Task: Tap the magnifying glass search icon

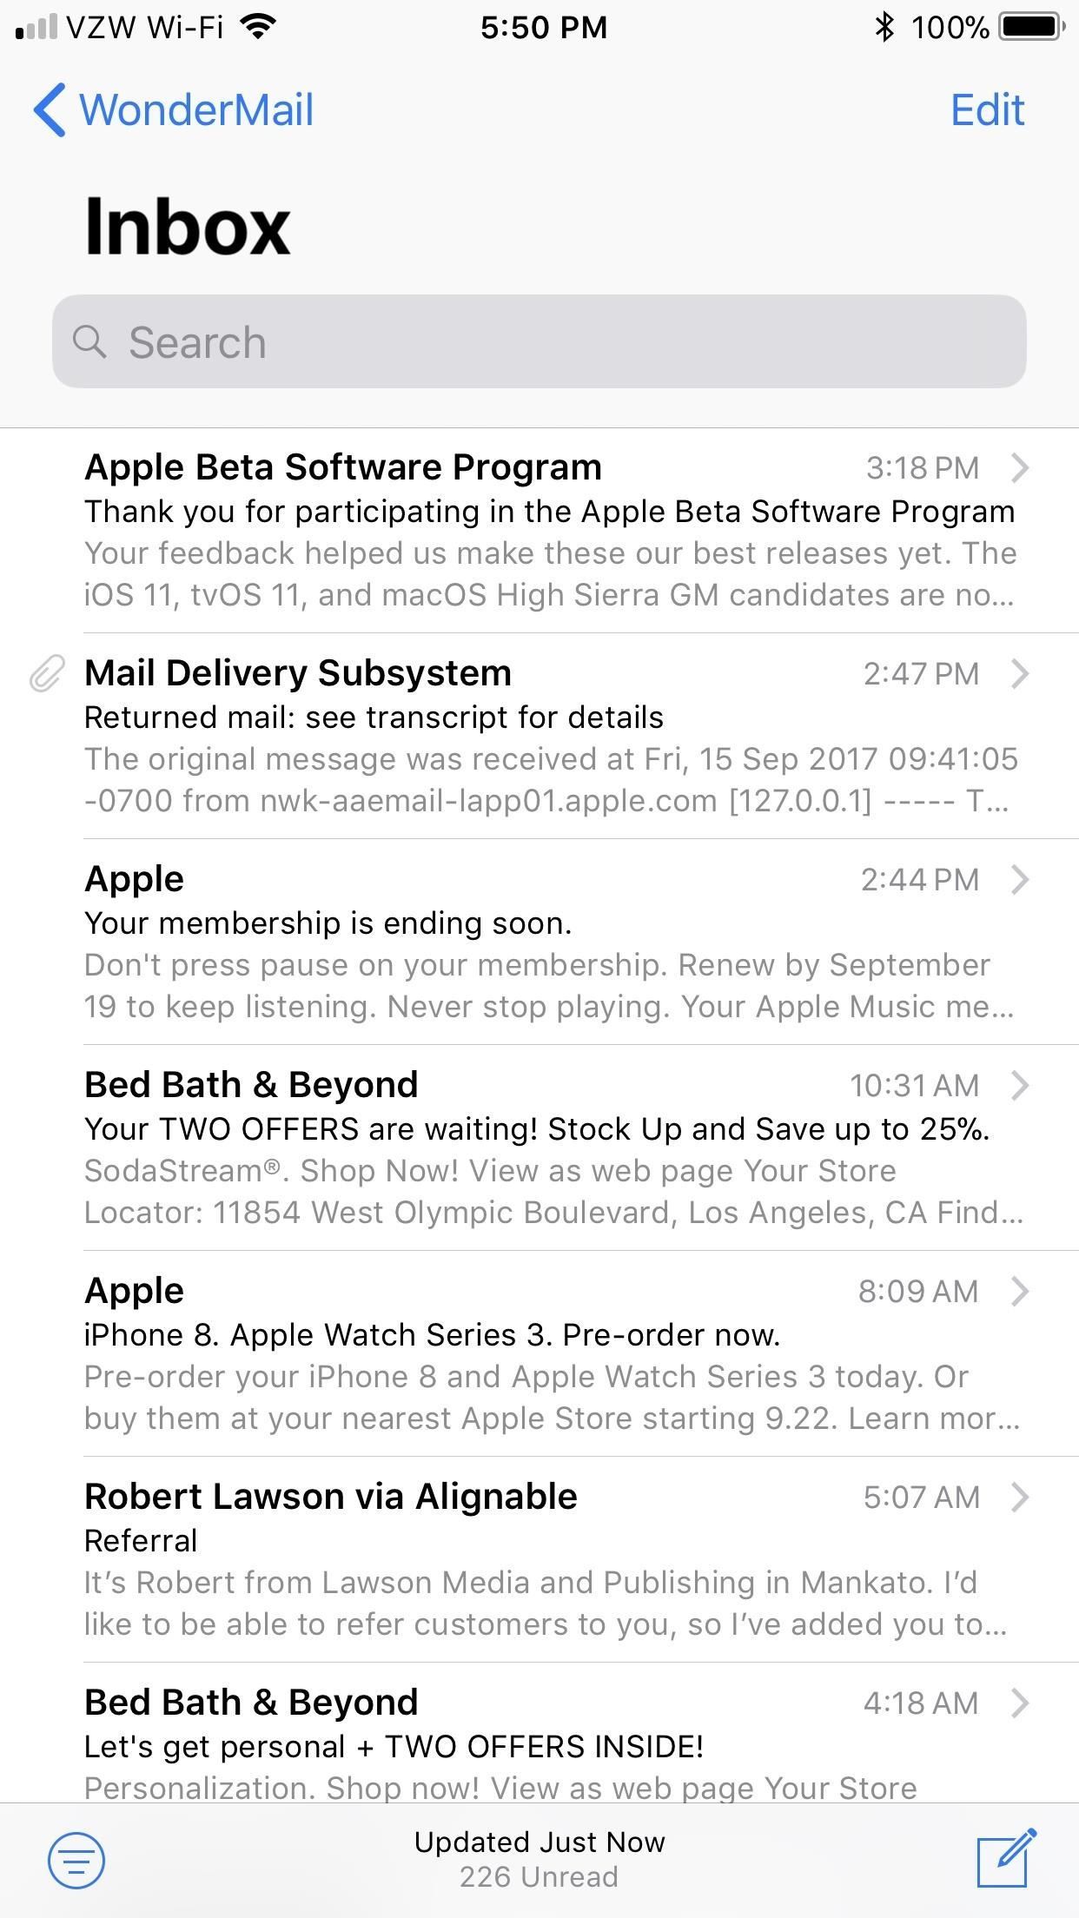Action: [89, 342]
